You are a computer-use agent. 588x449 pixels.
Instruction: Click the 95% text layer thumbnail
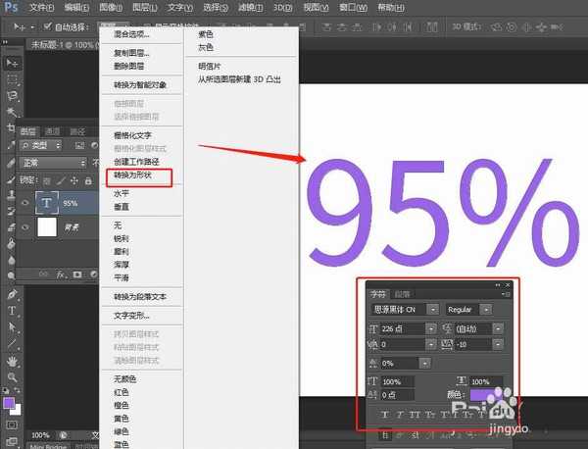tap(47, 203)
